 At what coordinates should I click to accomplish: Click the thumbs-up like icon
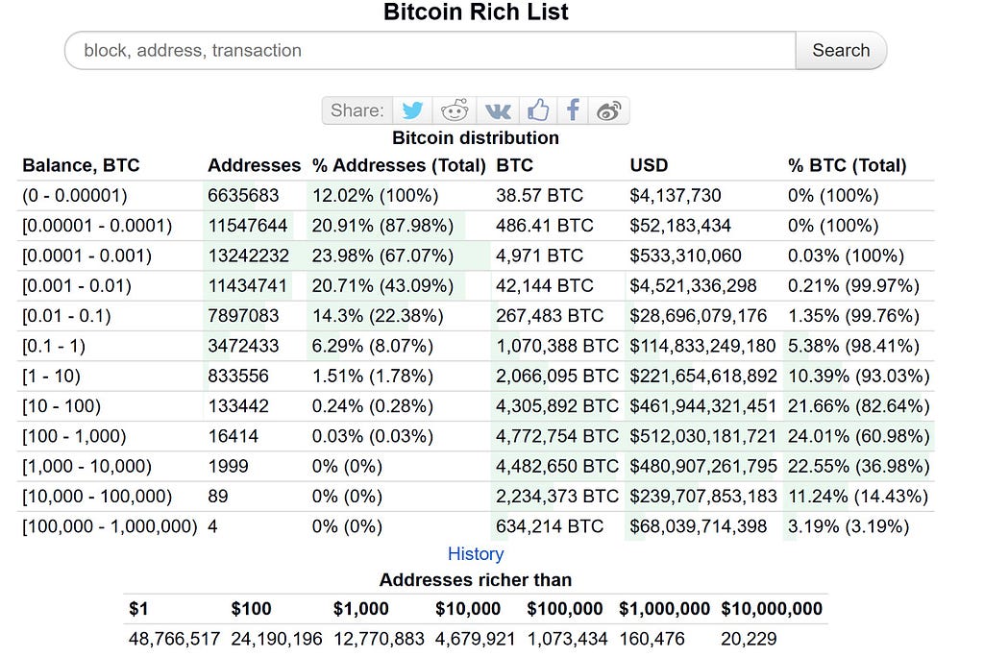click(538, 110)
